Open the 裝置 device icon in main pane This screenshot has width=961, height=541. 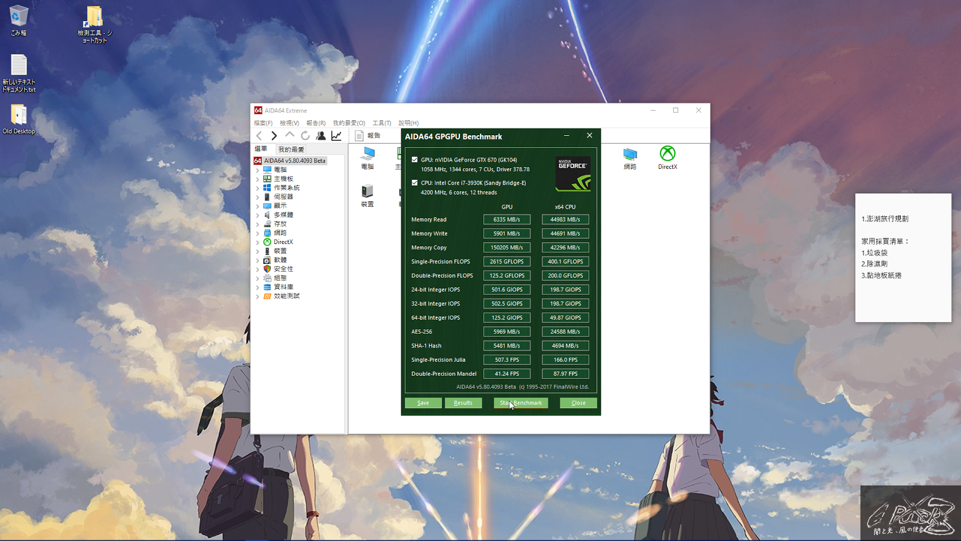[x=368, y=196]
